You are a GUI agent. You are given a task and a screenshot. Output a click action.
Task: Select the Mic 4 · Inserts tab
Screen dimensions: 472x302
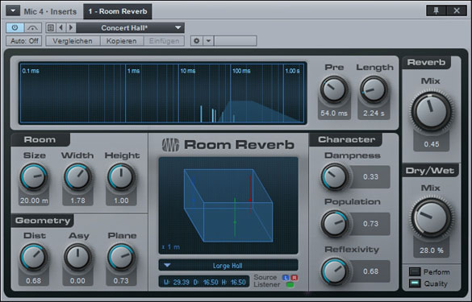click(50, 11)
